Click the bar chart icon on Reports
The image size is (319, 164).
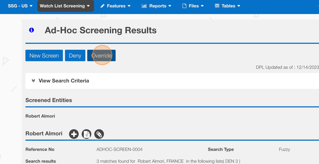tap(144, 6)
